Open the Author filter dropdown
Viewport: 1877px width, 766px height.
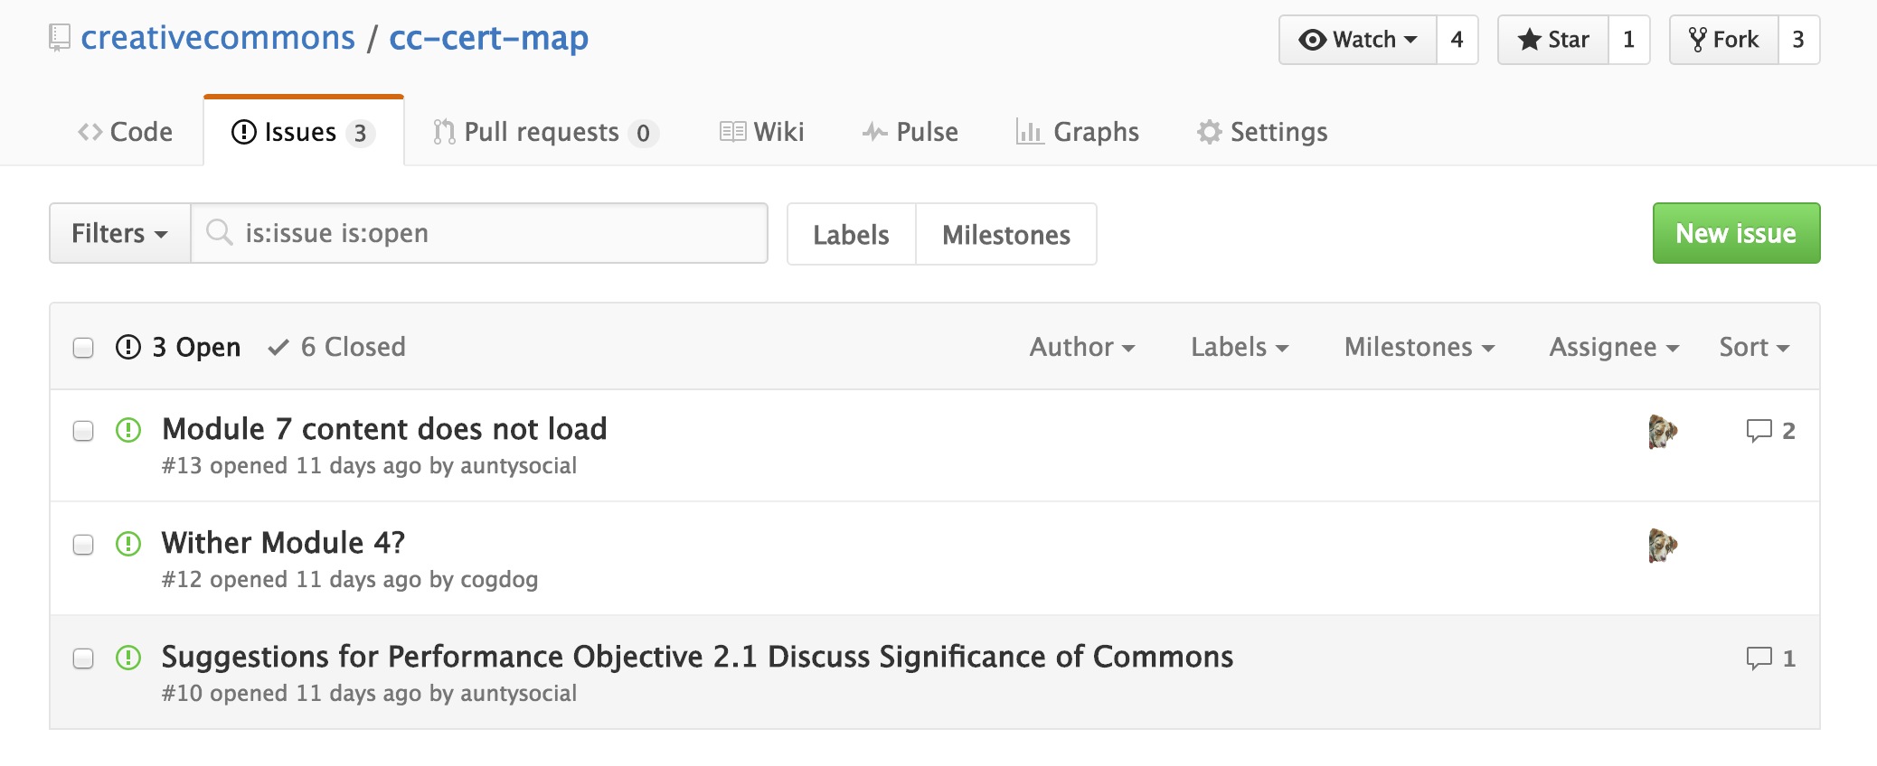coord(1081,348)
